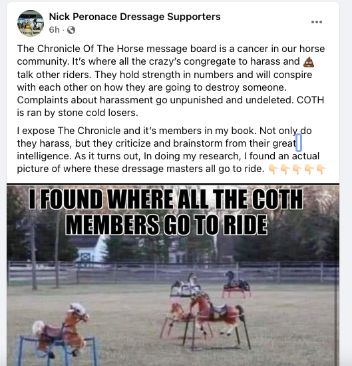Click the globe public-audience icon
This screenshot has width=352, height=366.
click(x=71, y=30)
